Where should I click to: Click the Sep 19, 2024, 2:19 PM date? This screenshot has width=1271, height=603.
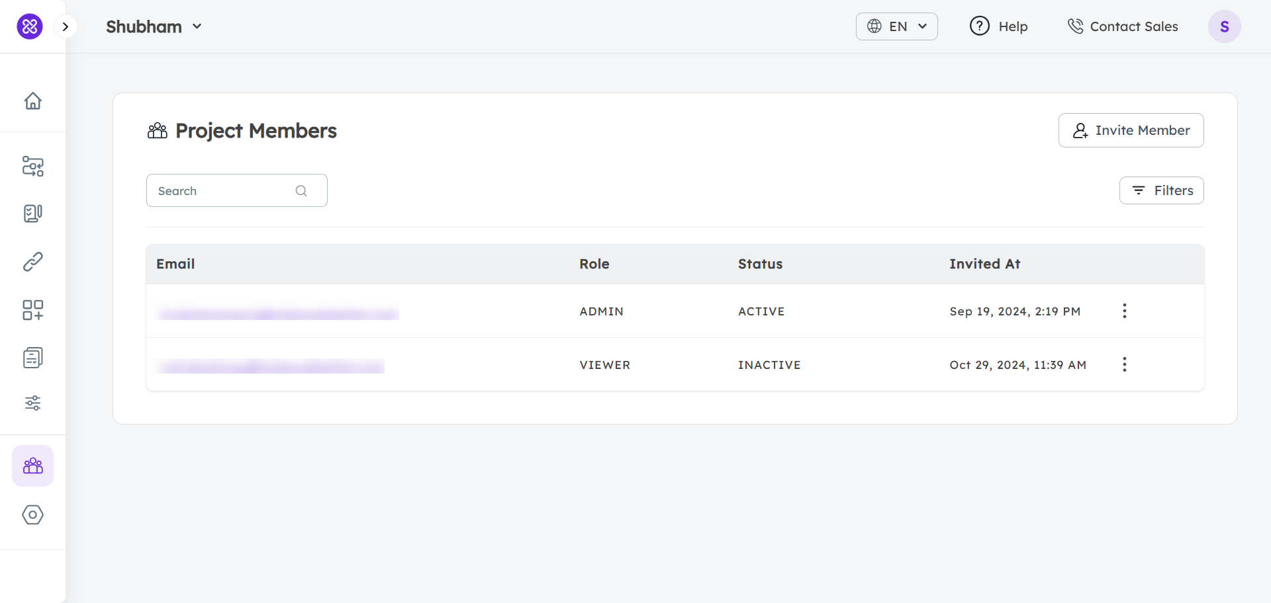pos(1015,311)
